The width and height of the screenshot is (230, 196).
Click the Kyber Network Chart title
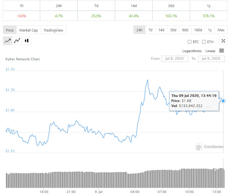point(23,59)
